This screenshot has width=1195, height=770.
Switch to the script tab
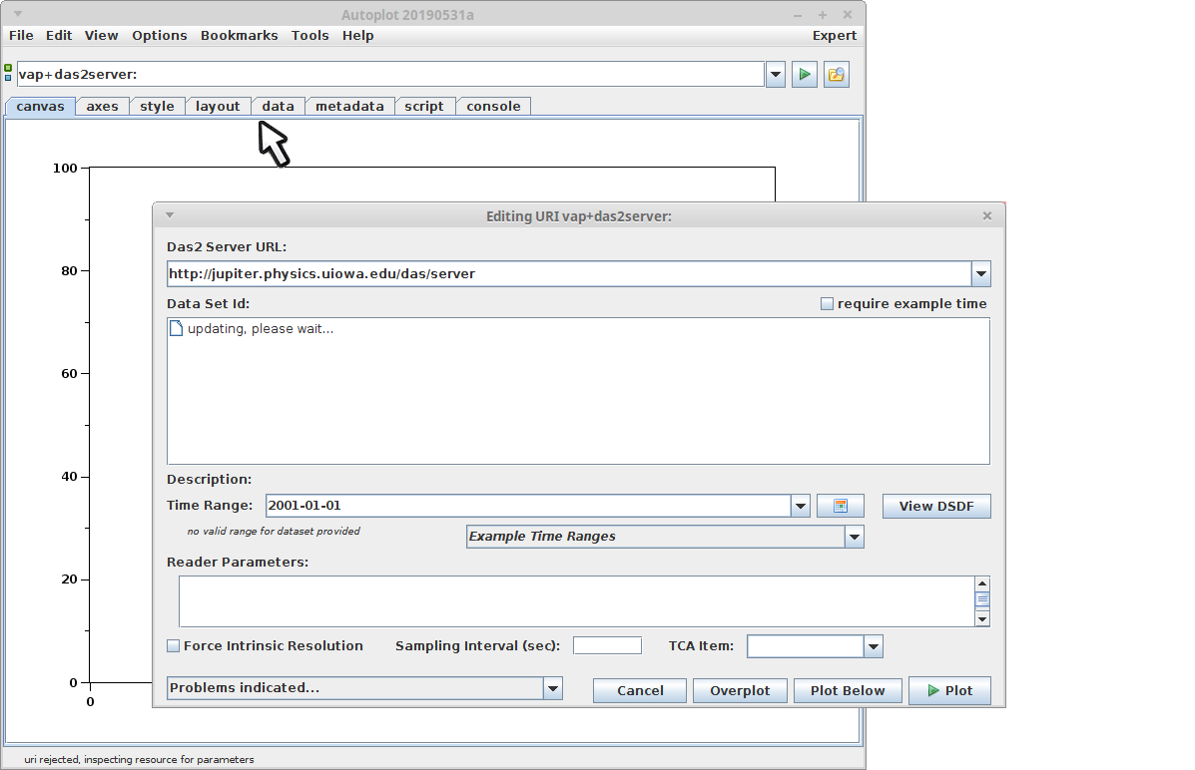pyautogui.click(x=423, y=107)
